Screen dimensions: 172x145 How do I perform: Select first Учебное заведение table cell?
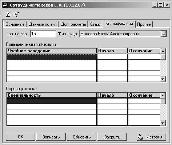tap(52, 57)
